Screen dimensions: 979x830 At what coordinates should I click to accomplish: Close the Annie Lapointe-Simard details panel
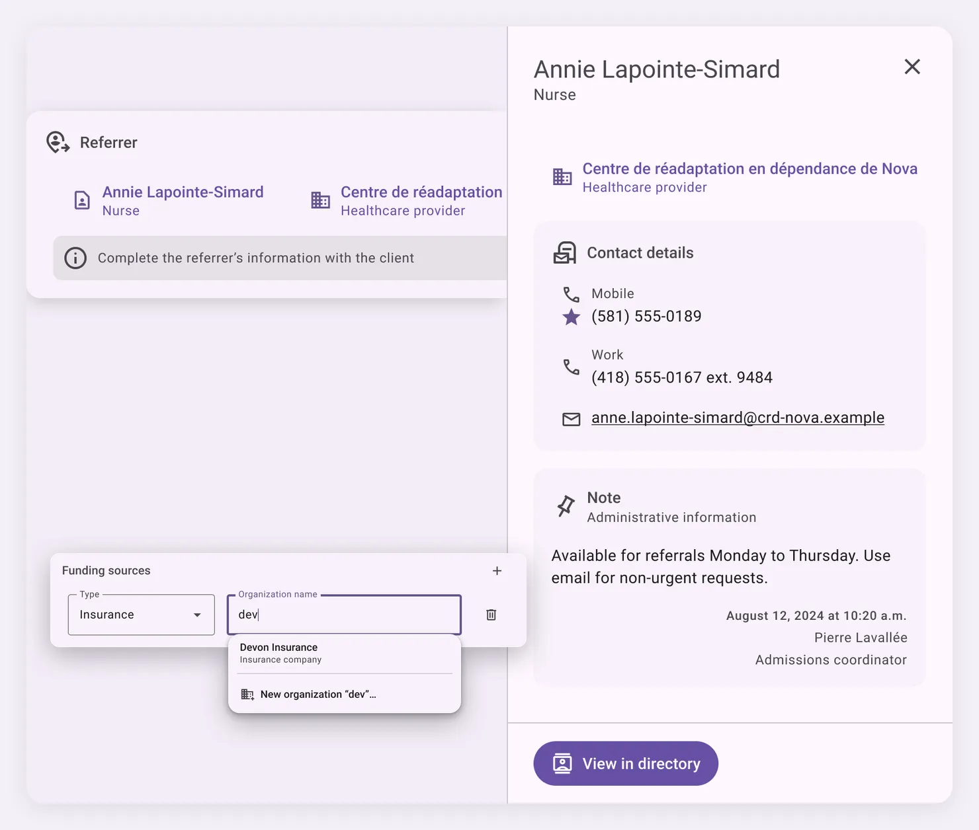click(x=912, y=67)
